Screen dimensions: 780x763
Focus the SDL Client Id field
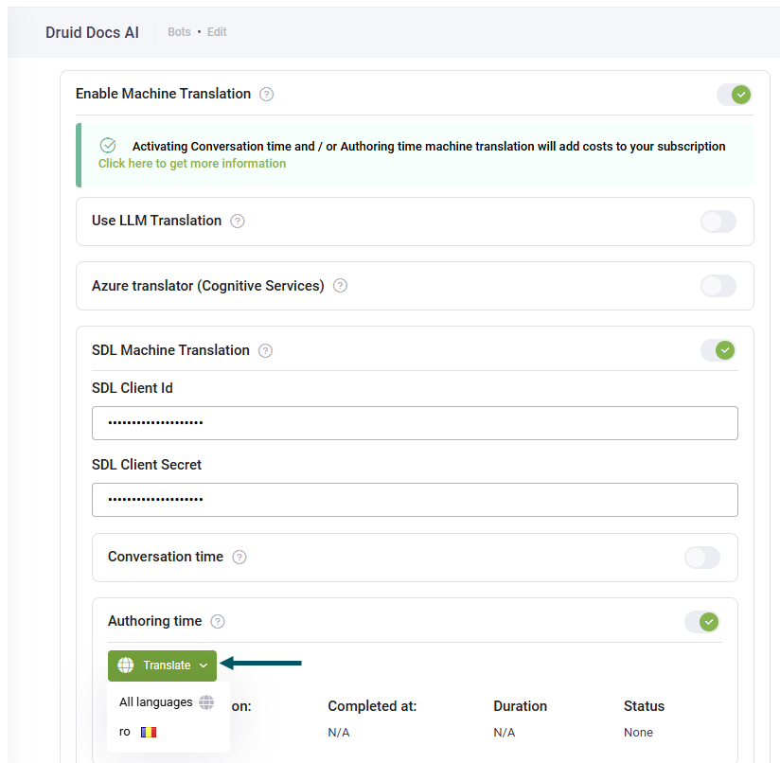(x=415, y=423)
